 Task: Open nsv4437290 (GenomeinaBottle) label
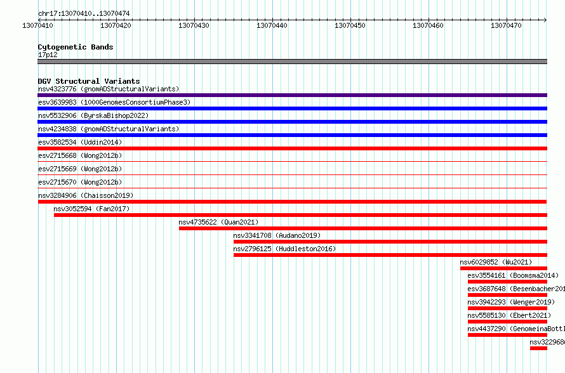coord(516,329)
